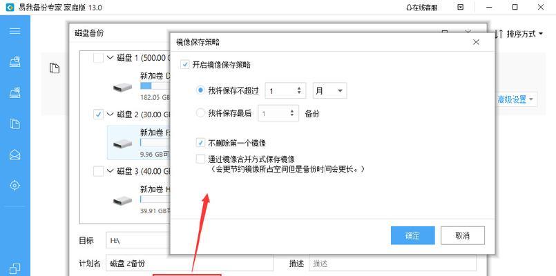Click the 39.91 GB size text
556x276 pixels.
click(x=155, y=211)
